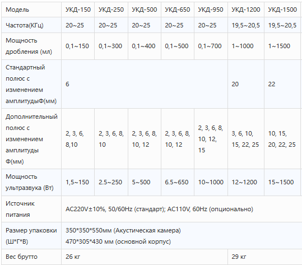302x265 pixels.
Task: Click the 10, 15, 20, 22, 25 probe cell
Action: click(283, 139)
